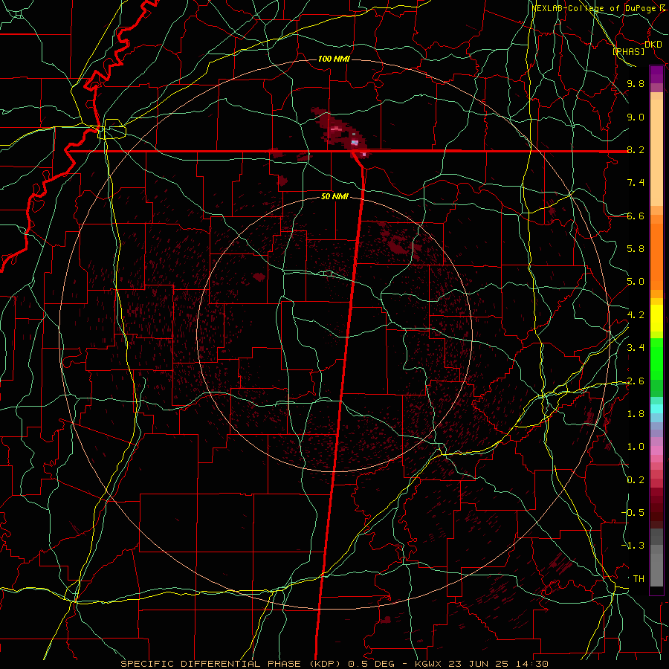Click the -0.5 scale value
Viewport: 669px width, 669px height.
pos(633,513)
